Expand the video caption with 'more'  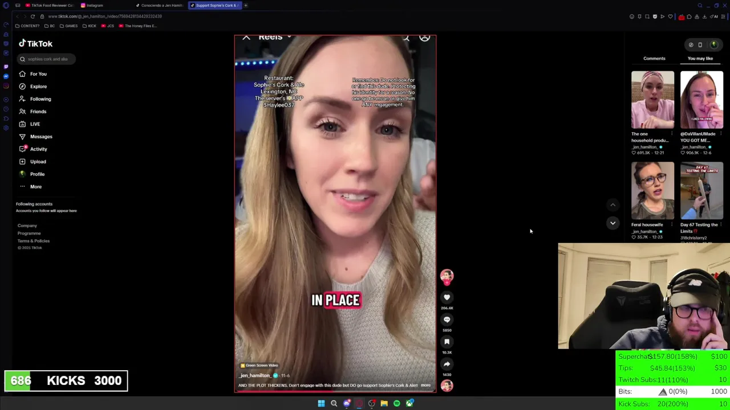[x=425, y=386]
